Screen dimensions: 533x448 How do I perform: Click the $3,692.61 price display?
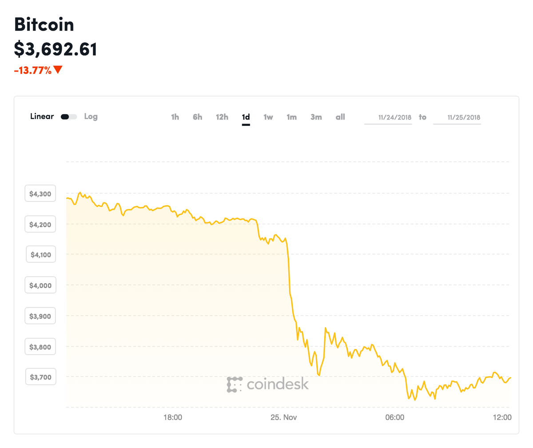click(55, 49)
